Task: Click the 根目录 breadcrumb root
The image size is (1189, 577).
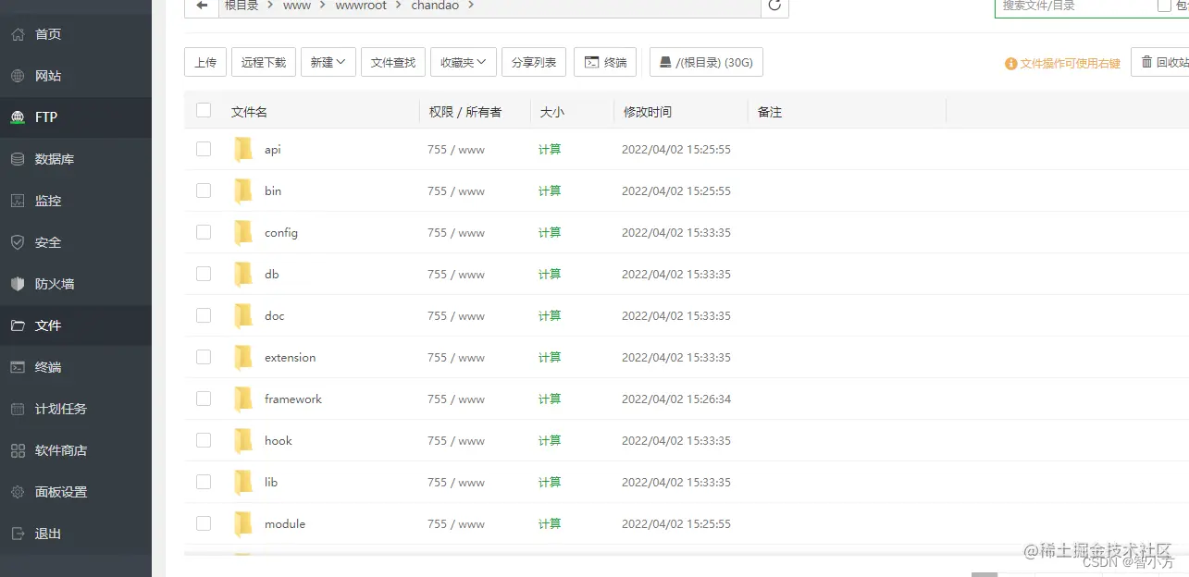Action: (x=242, y=6)
